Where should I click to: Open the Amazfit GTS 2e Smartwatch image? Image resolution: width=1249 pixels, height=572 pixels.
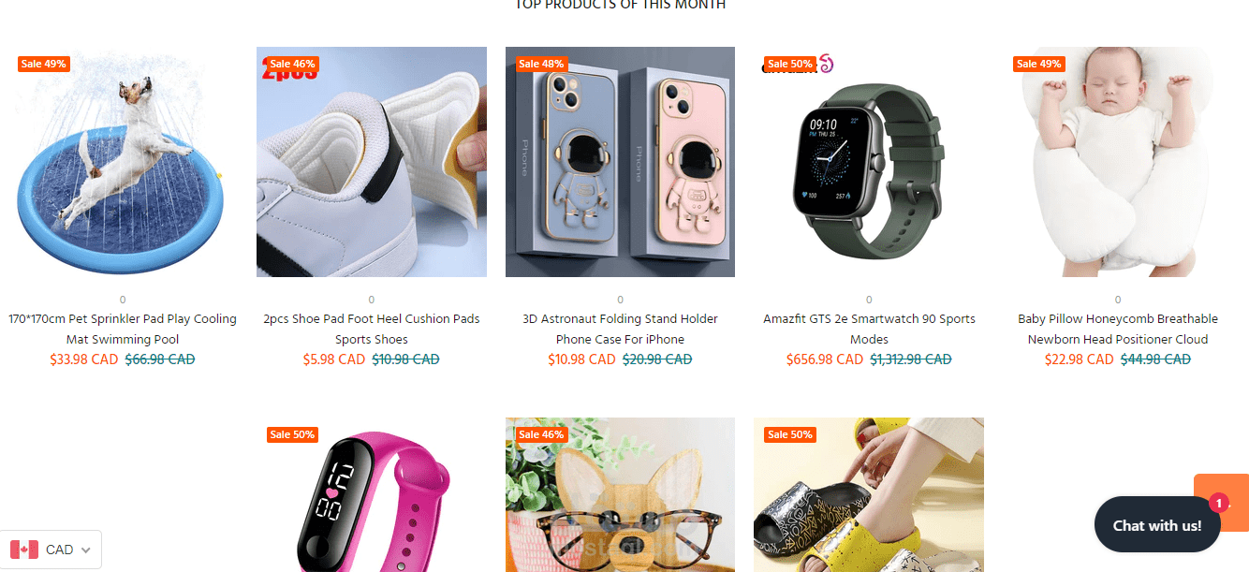click(x=869, y=162)
